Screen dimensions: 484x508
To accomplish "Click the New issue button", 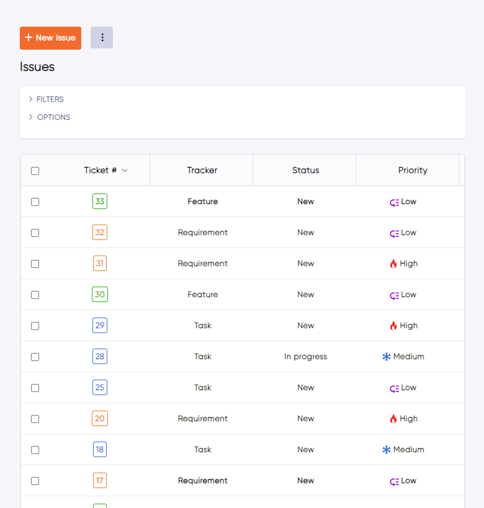I will (50, 37).
